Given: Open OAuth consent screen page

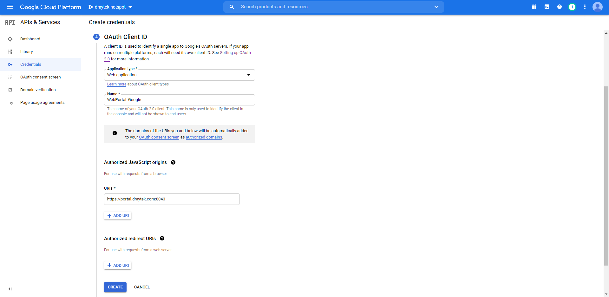Looking at the screenshot, I should tap(40, 77).
